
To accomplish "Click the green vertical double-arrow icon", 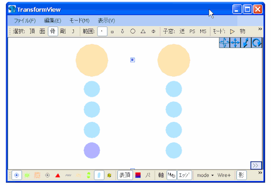I will click(89, 175).
